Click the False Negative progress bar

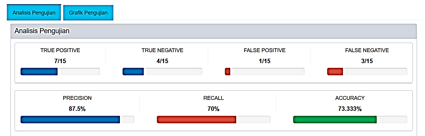pyautogui.click(x=367, y=72)
